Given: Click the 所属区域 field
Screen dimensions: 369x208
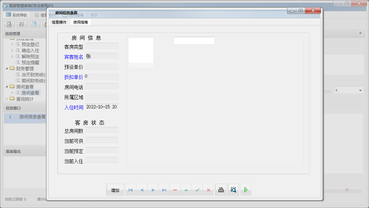Looking at the screenshot, I should 102,97.
